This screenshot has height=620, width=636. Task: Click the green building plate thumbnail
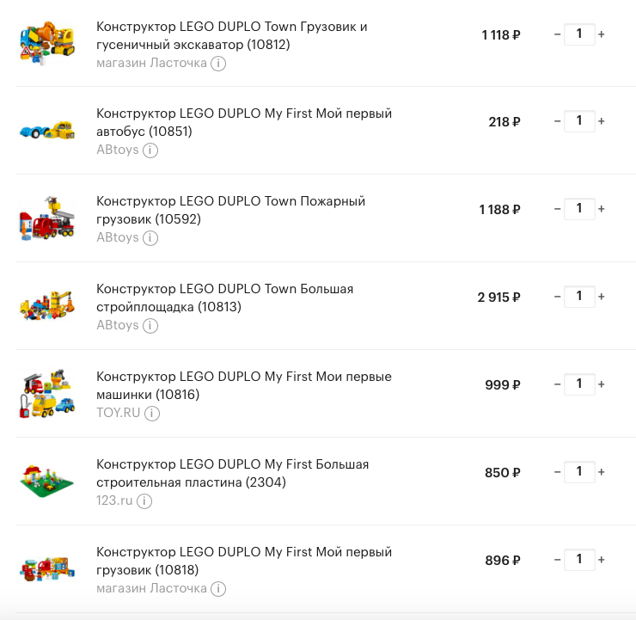[46, 477]
